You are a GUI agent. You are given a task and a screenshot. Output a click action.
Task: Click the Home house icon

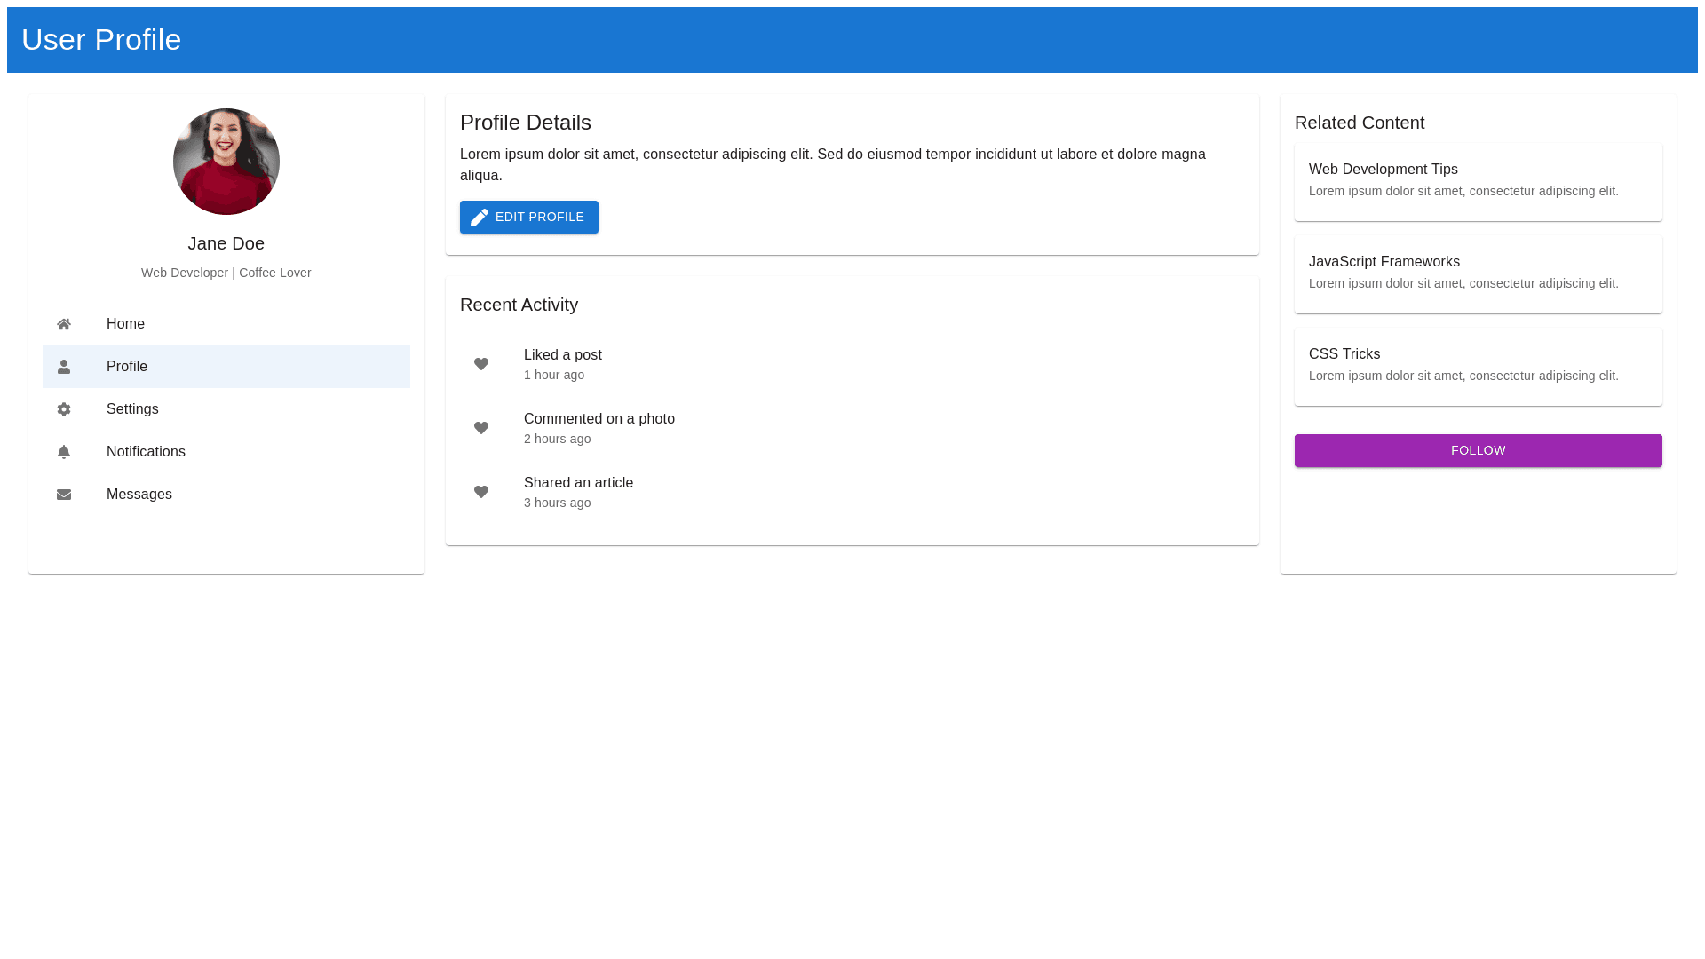point(64,324)
